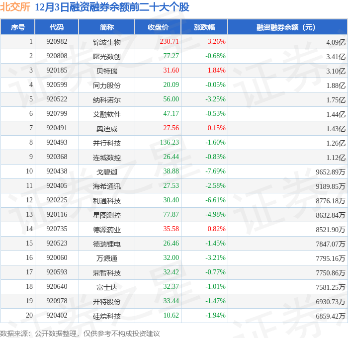Click closing price 77.27
Viewport: 348px width, 338px height.
(171, 56)
